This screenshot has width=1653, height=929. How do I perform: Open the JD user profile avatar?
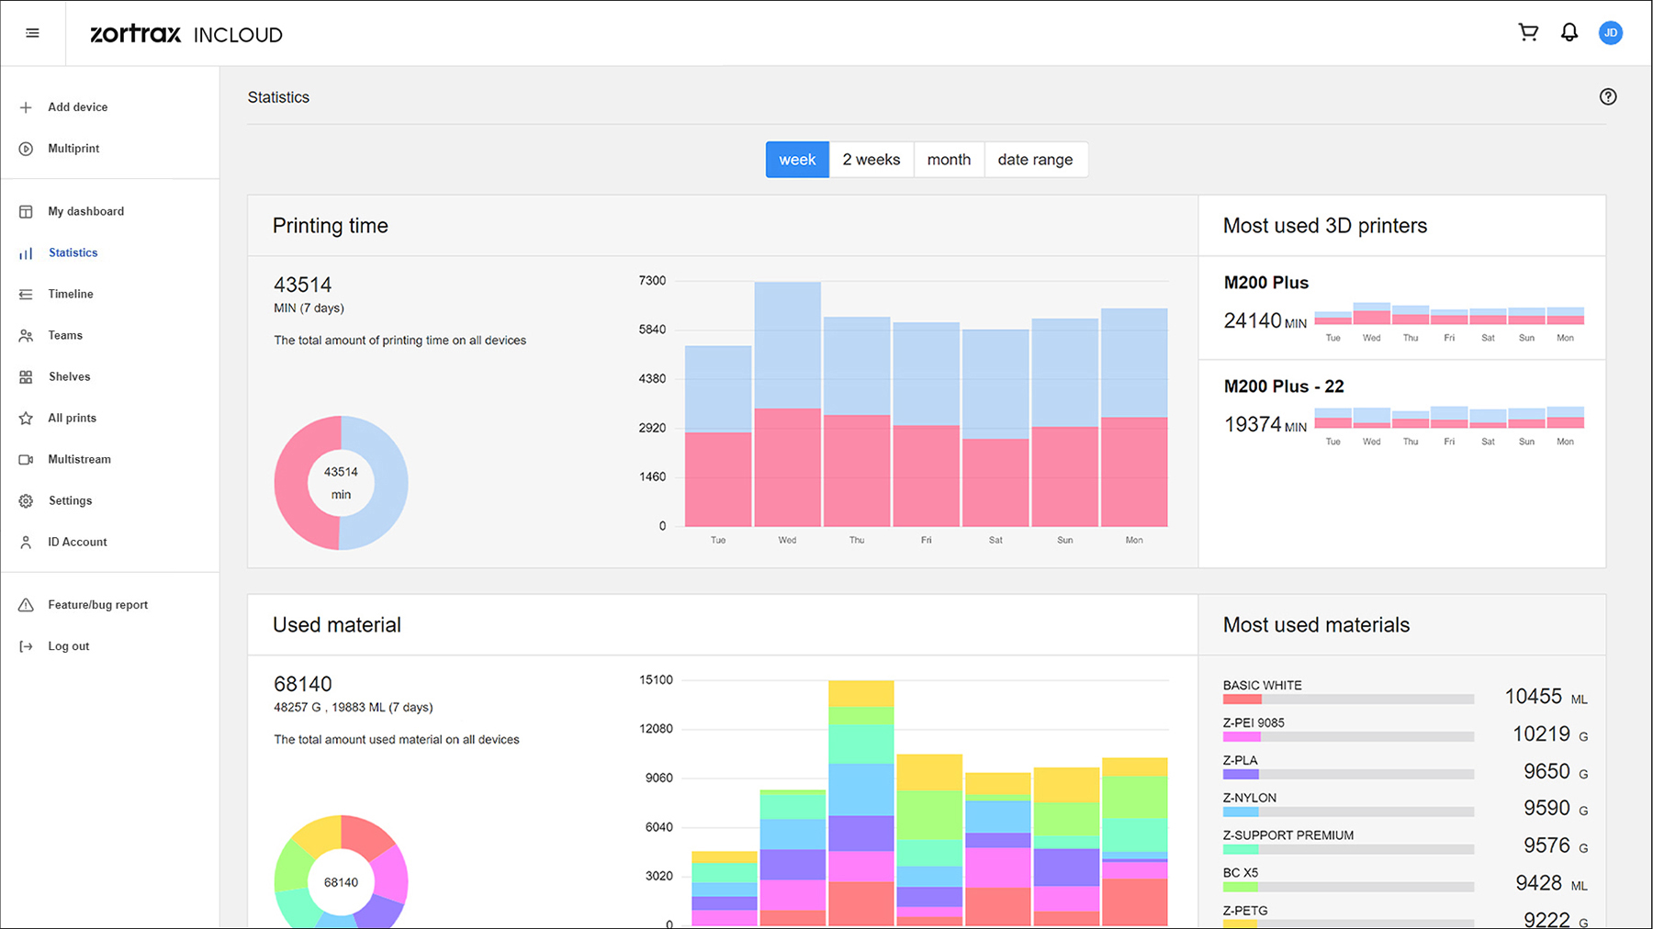point(1610,33)
